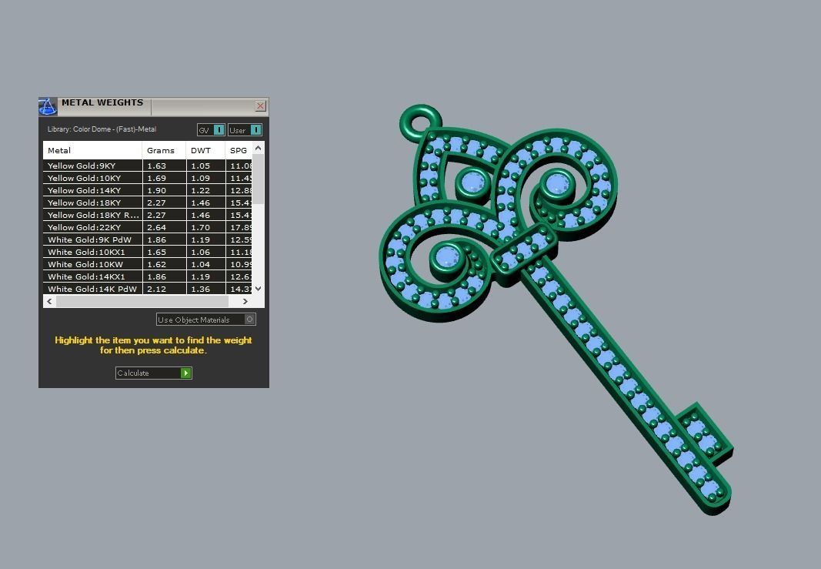Click the 1.22 DWT value
821x569 pixels.
tap(201, 190)
